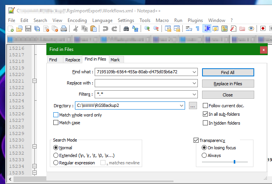Click the Print toolbar icon
272x184 pixels.
(64, 29)
